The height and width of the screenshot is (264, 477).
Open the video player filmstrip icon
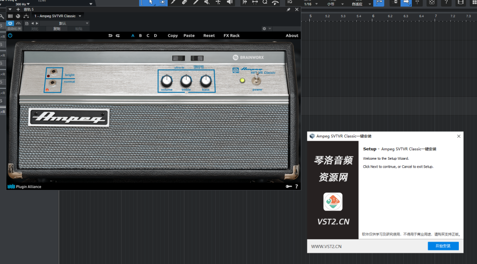pos(461,2)
